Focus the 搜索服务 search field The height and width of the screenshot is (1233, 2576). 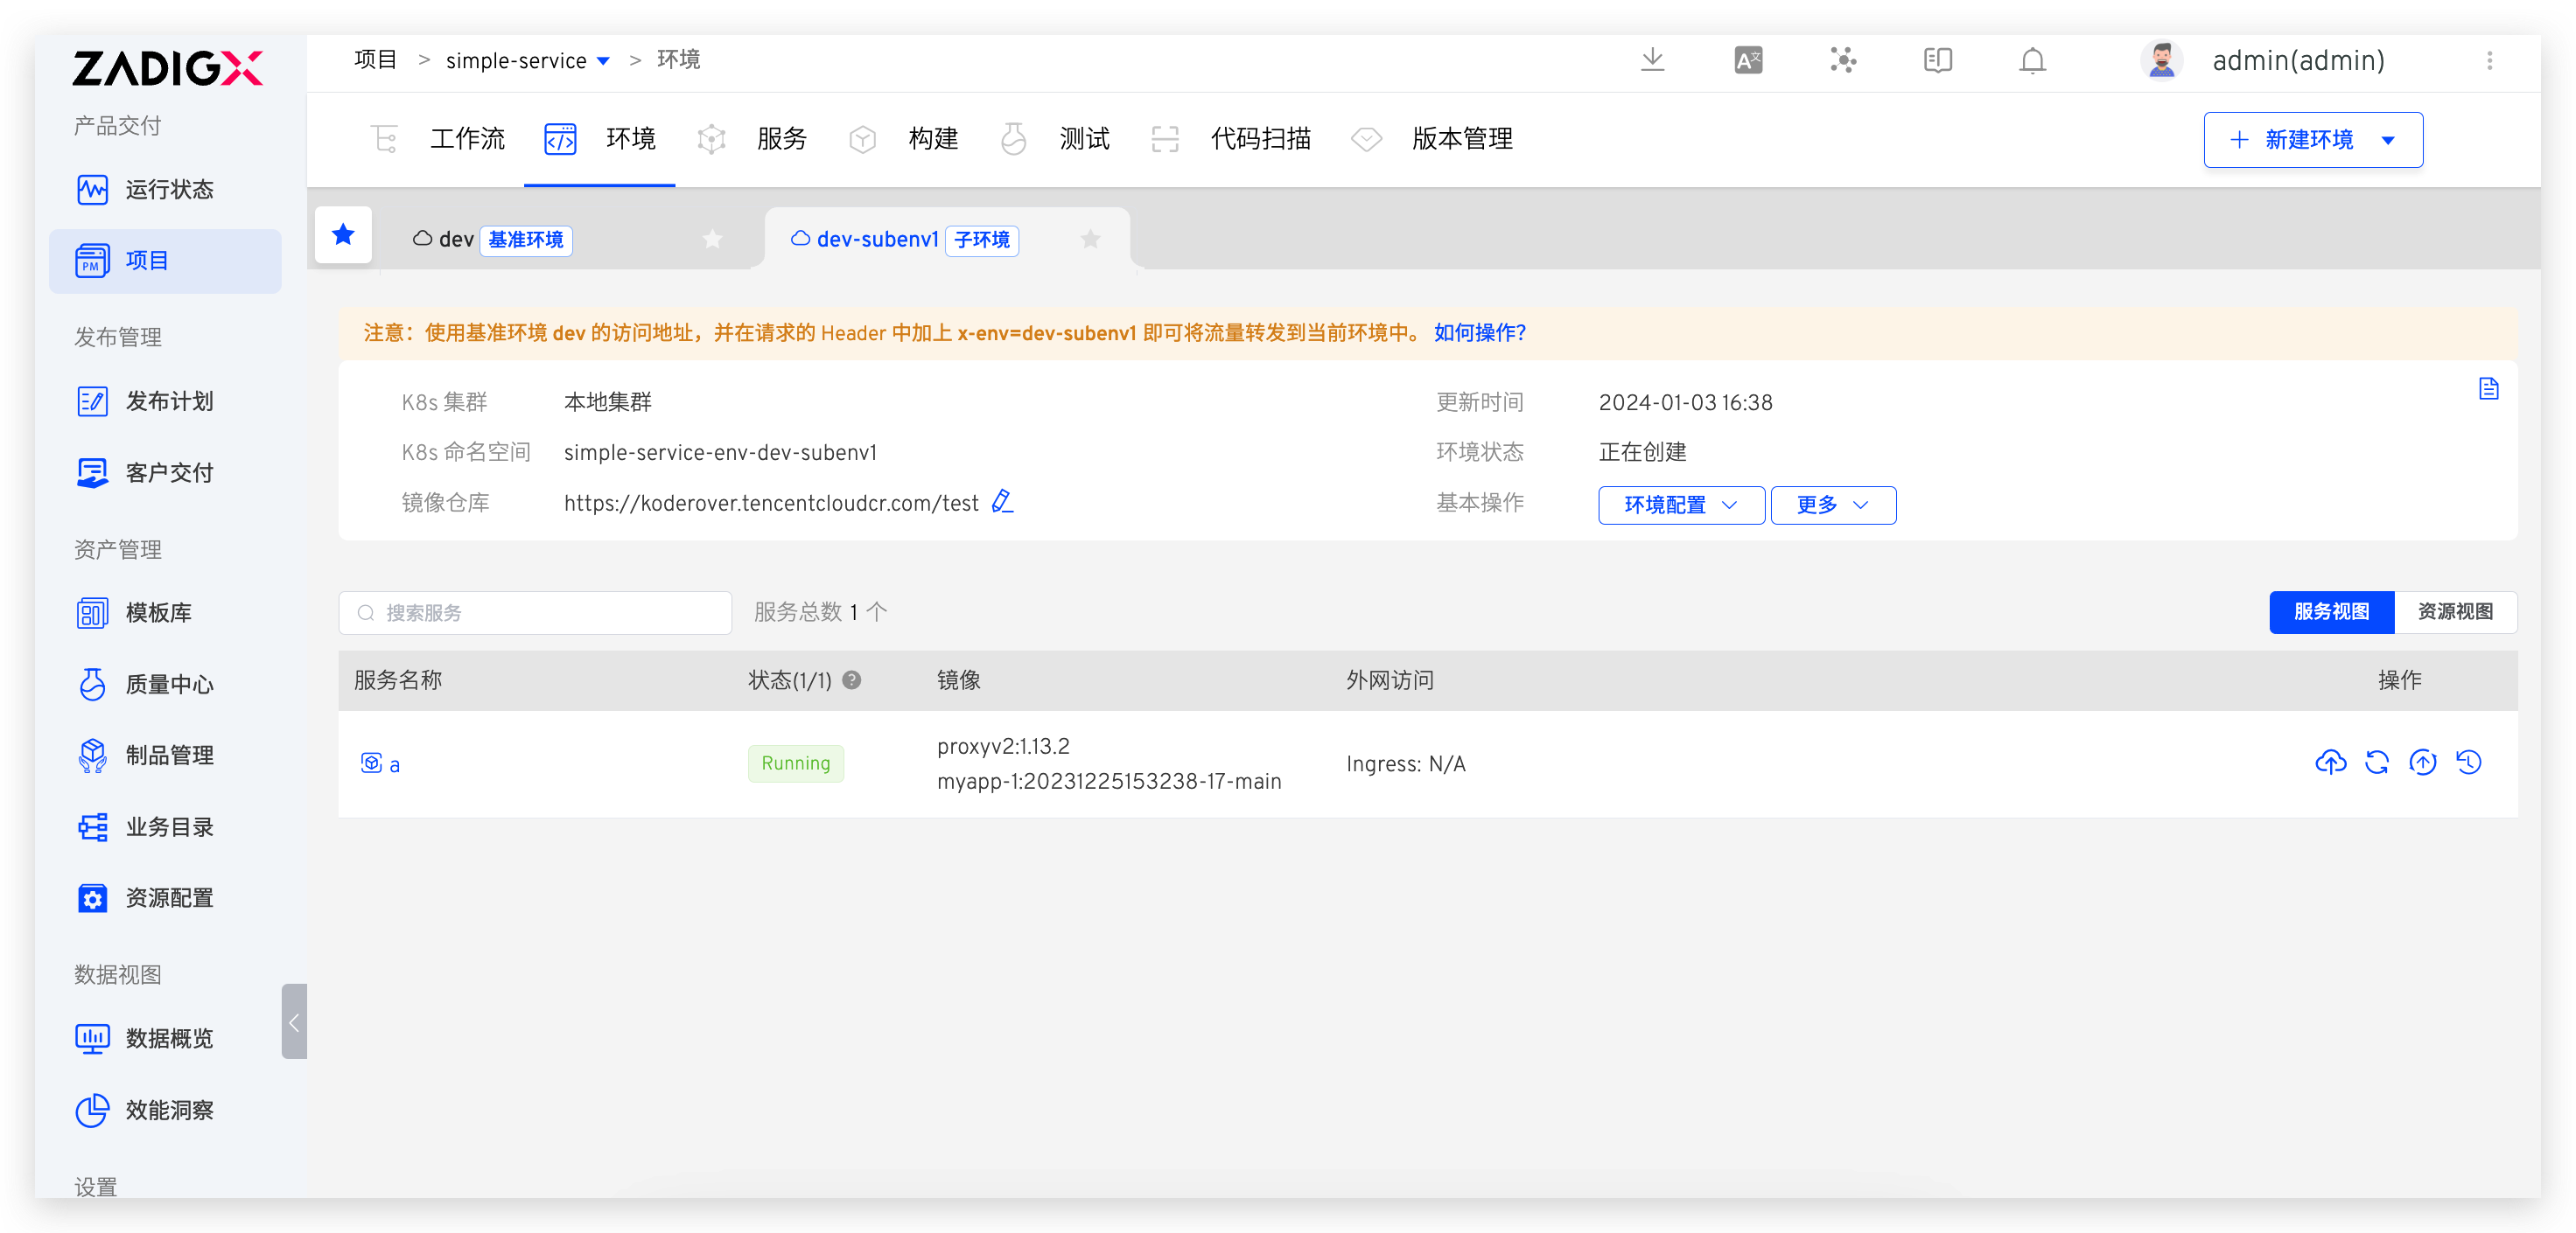click(535, 612)
